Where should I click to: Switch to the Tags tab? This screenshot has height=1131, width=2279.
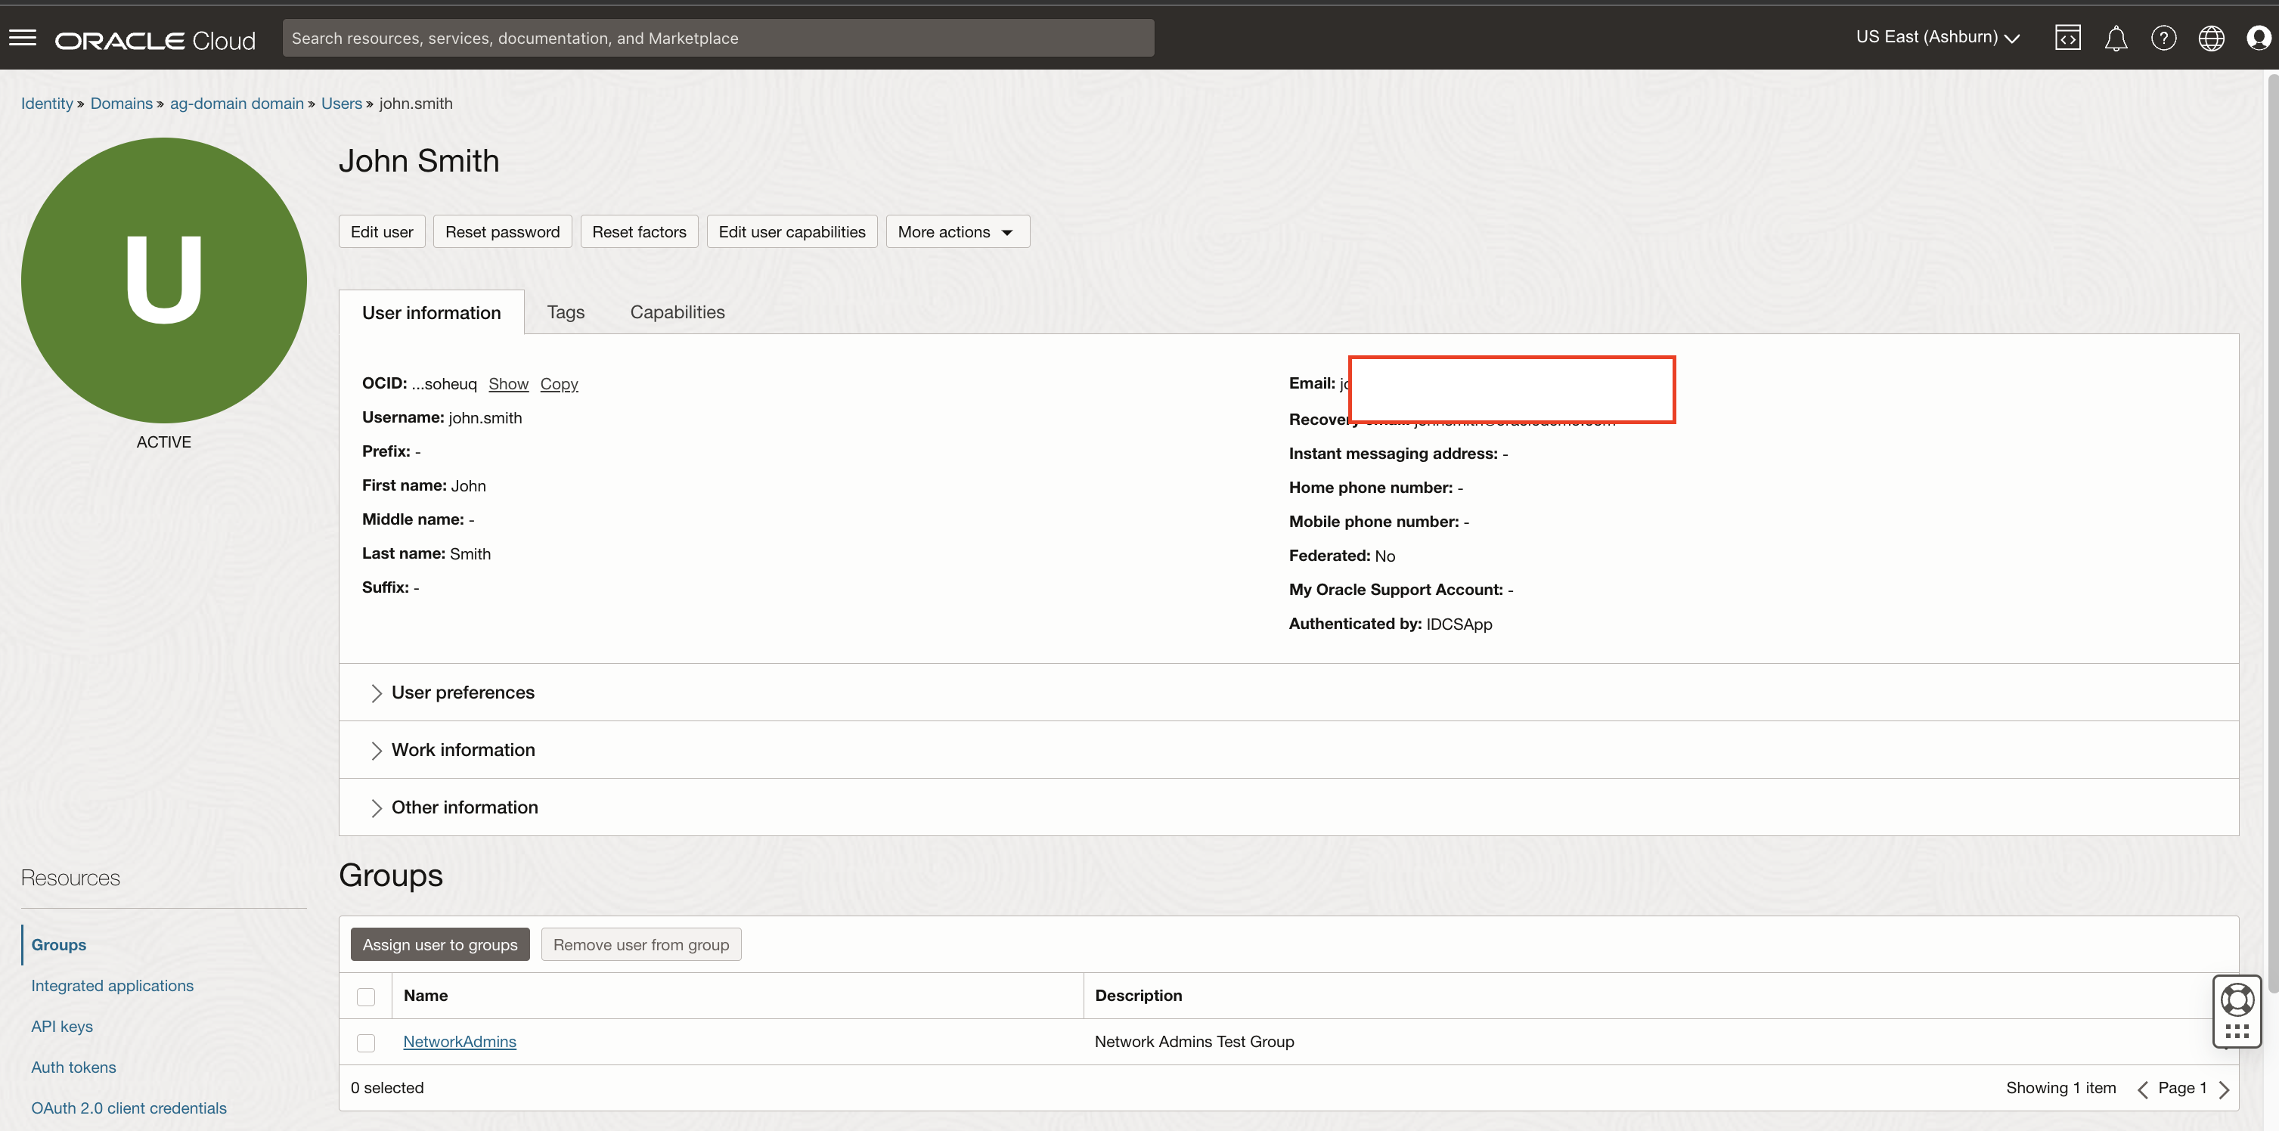[x=566, y=311]
